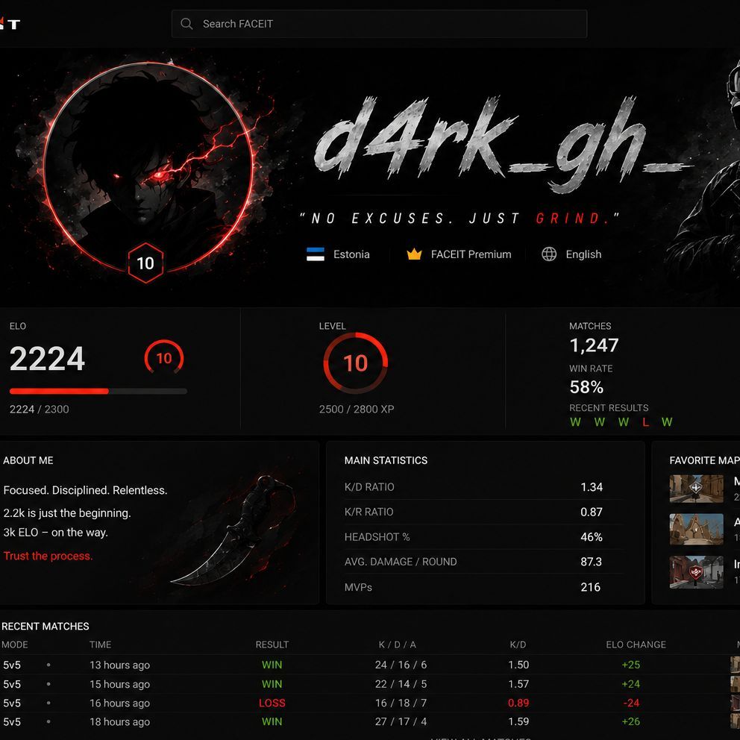Click the HEADSHOT % value 46%

592,537
